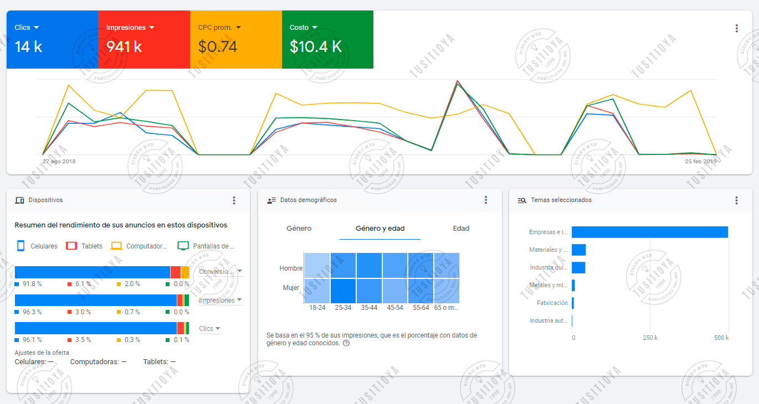Expand the CPC prom. metric dropdown
The height and width of the screenshot is (404, 759).
(x=238, y=27)
